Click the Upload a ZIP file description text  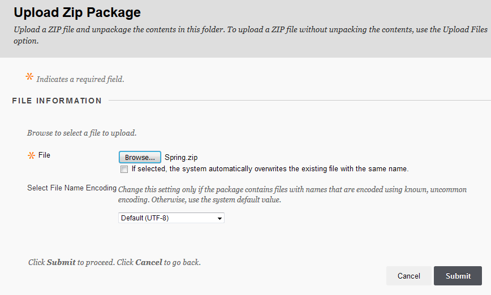251,35
